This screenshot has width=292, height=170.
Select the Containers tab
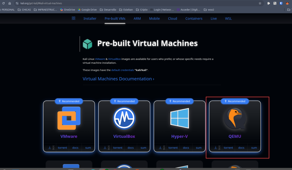194,19
